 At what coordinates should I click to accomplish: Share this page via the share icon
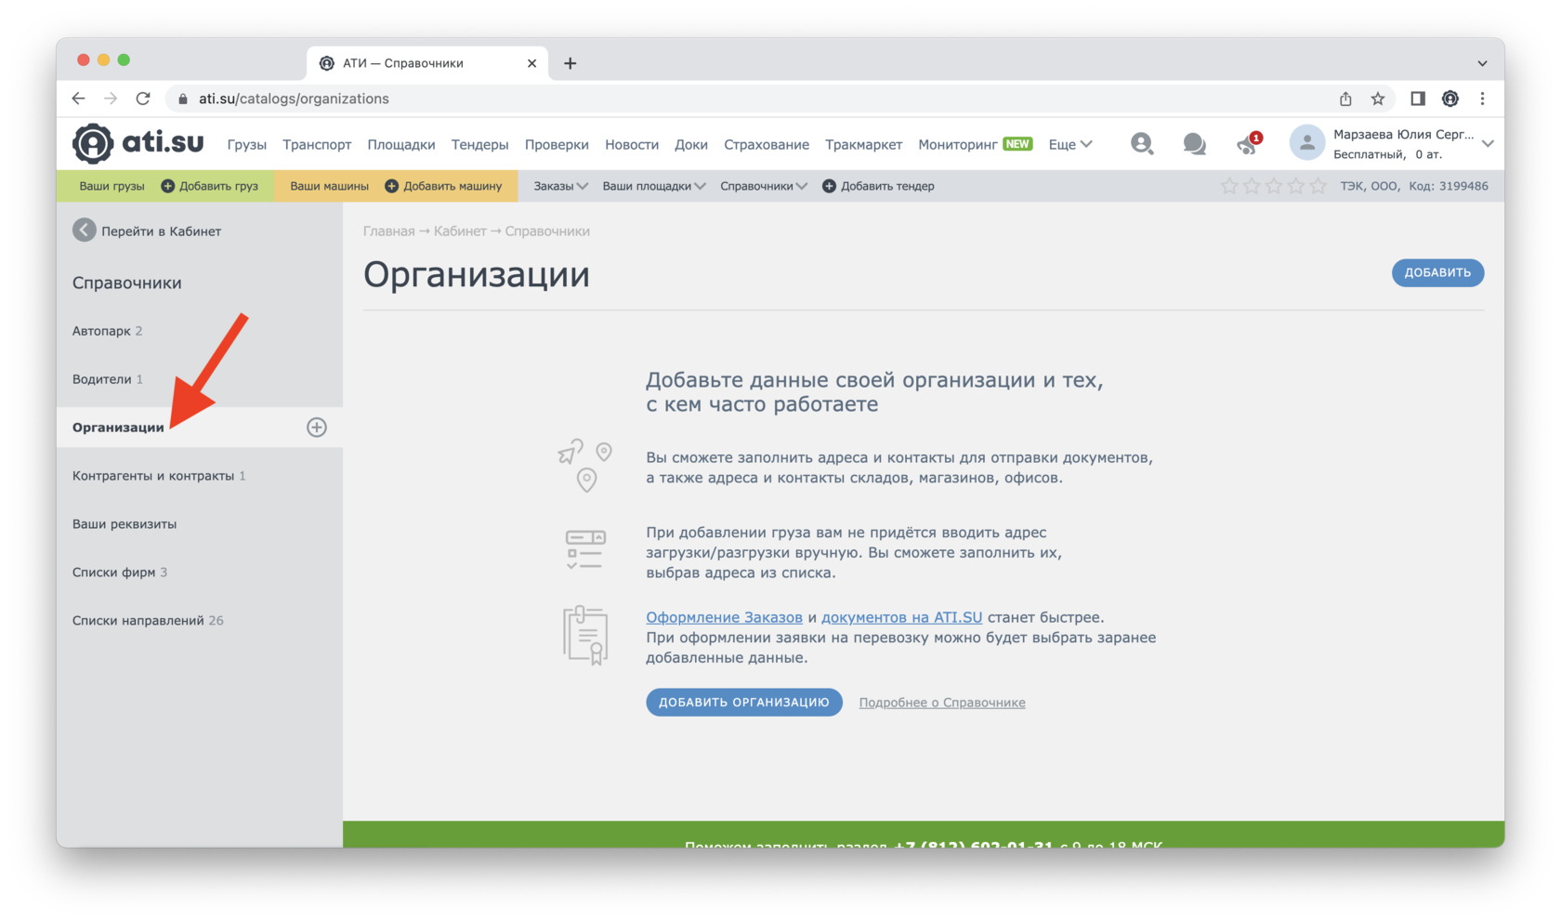1345,99
